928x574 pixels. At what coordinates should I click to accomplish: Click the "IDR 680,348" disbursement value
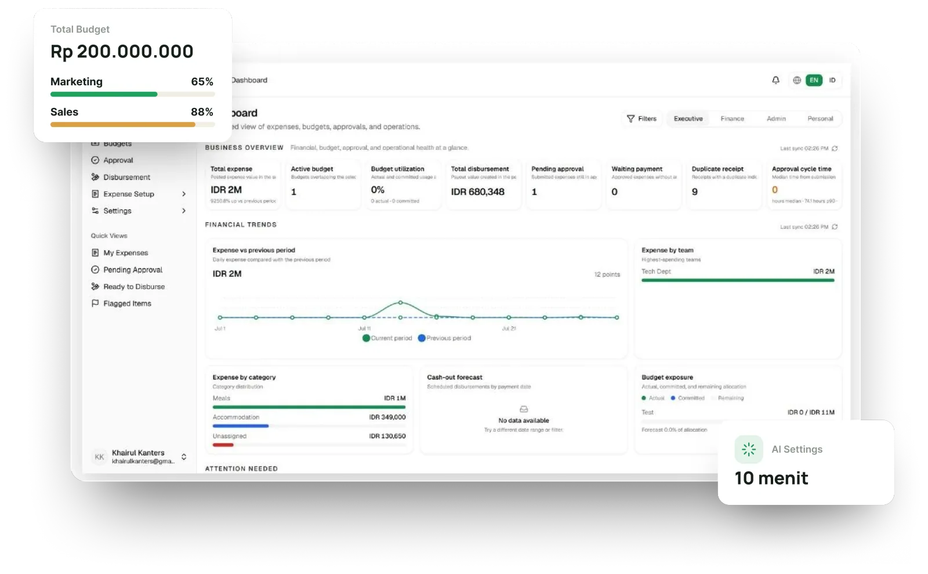(x=478, y=192)
